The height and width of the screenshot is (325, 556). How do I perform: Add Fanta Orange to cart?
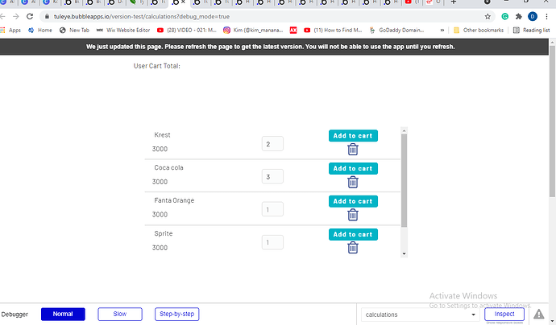[x=353, y=201]
